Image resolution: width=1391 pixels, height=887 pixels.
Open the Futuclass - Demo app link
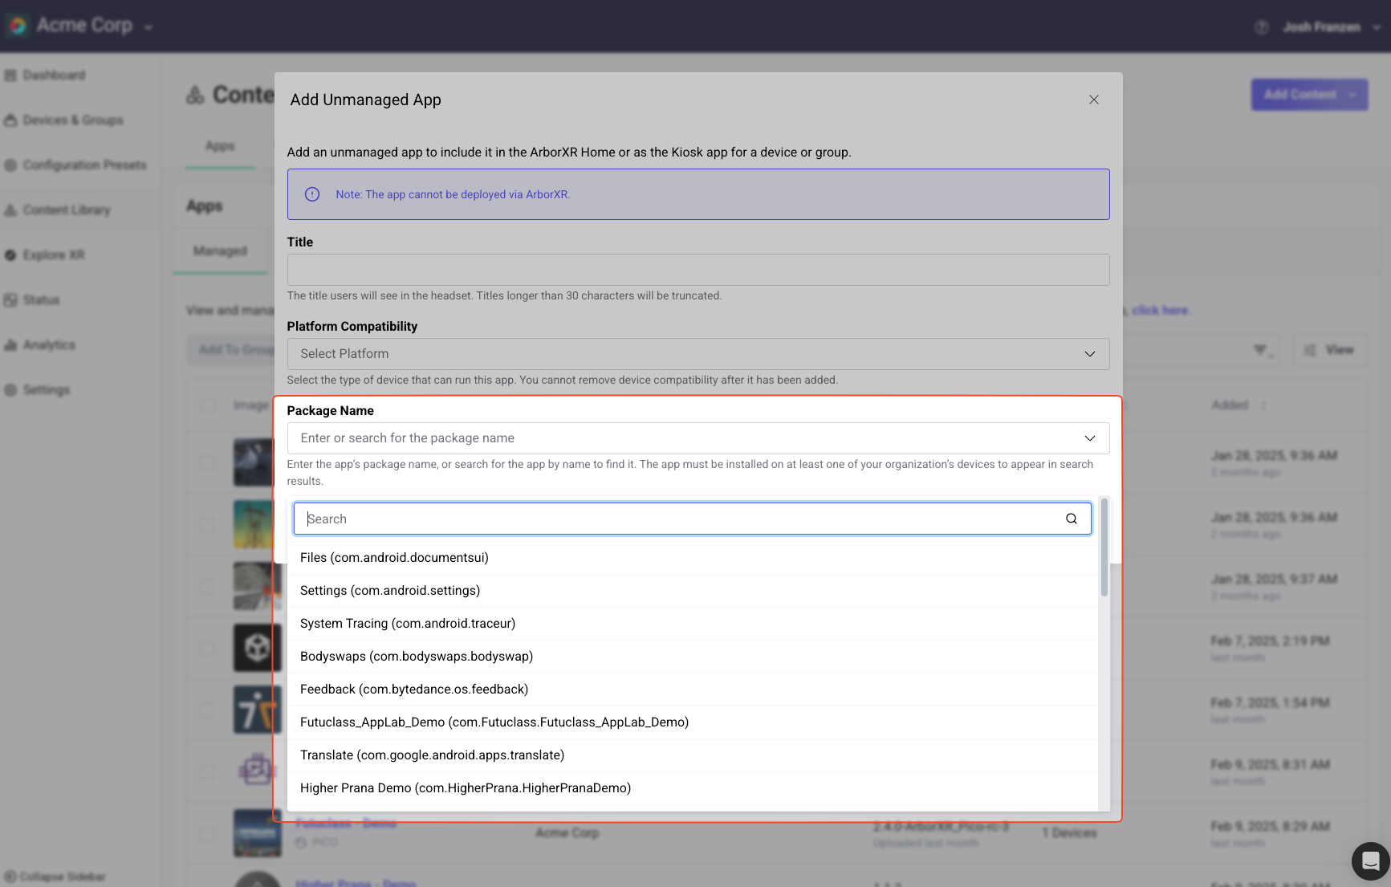(346, 823)
